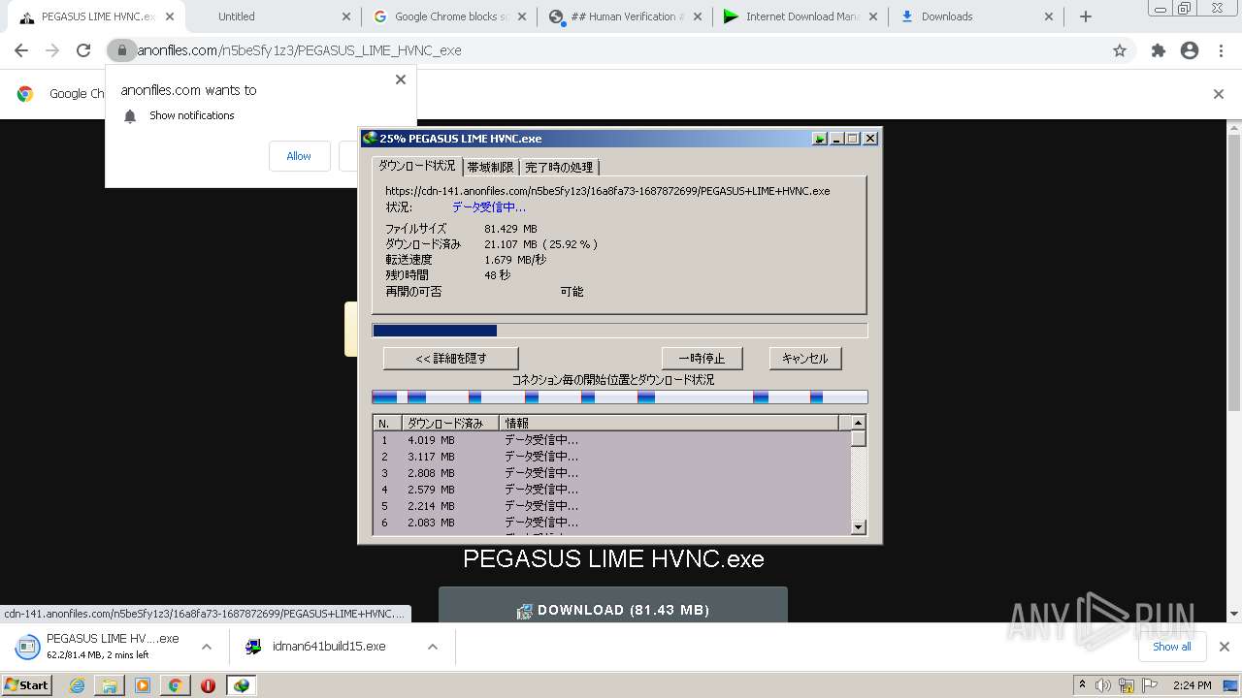This screenshot has width=1242, height=698.
Task: Click the ダウンロード済み column header
Action: pyautogui.click(x=450, y=424)
